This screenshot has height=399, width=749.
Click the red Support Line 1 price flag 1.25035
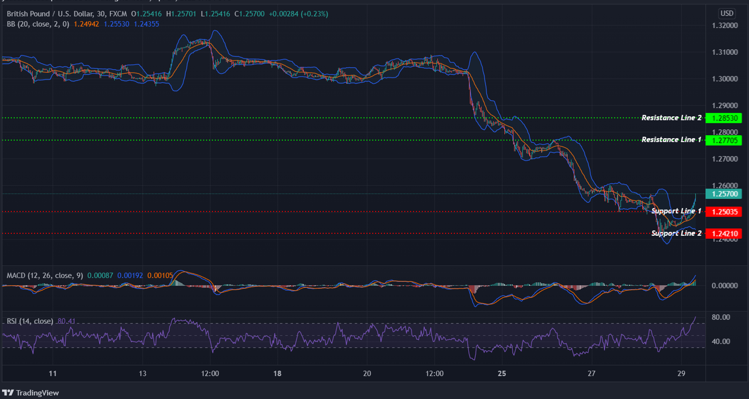click(x=724, y=212)
